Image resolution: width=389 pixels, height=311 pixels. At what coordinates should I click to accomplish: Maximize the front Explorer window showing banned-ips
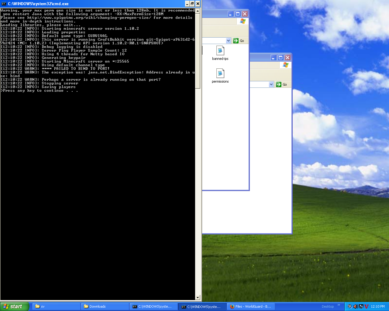pyautogui.click(x=238, y=14)
